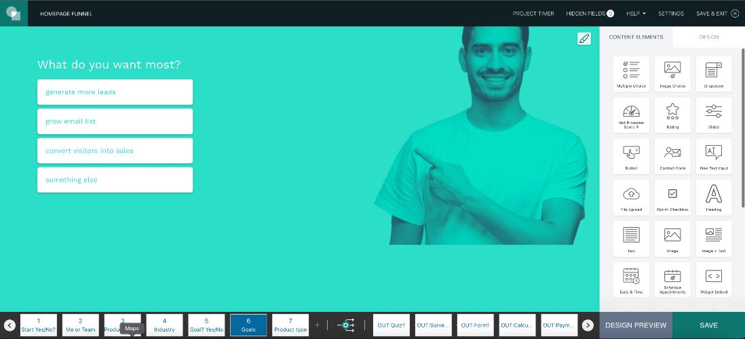Screen dimensions: 745x339
Task: Add a Dropdown content element
Action: tap(714, 74)
